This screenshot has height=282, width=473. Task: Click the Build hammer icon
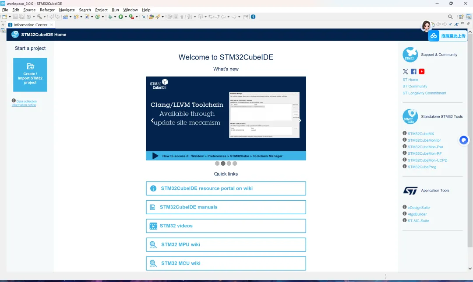click(39, 17)
